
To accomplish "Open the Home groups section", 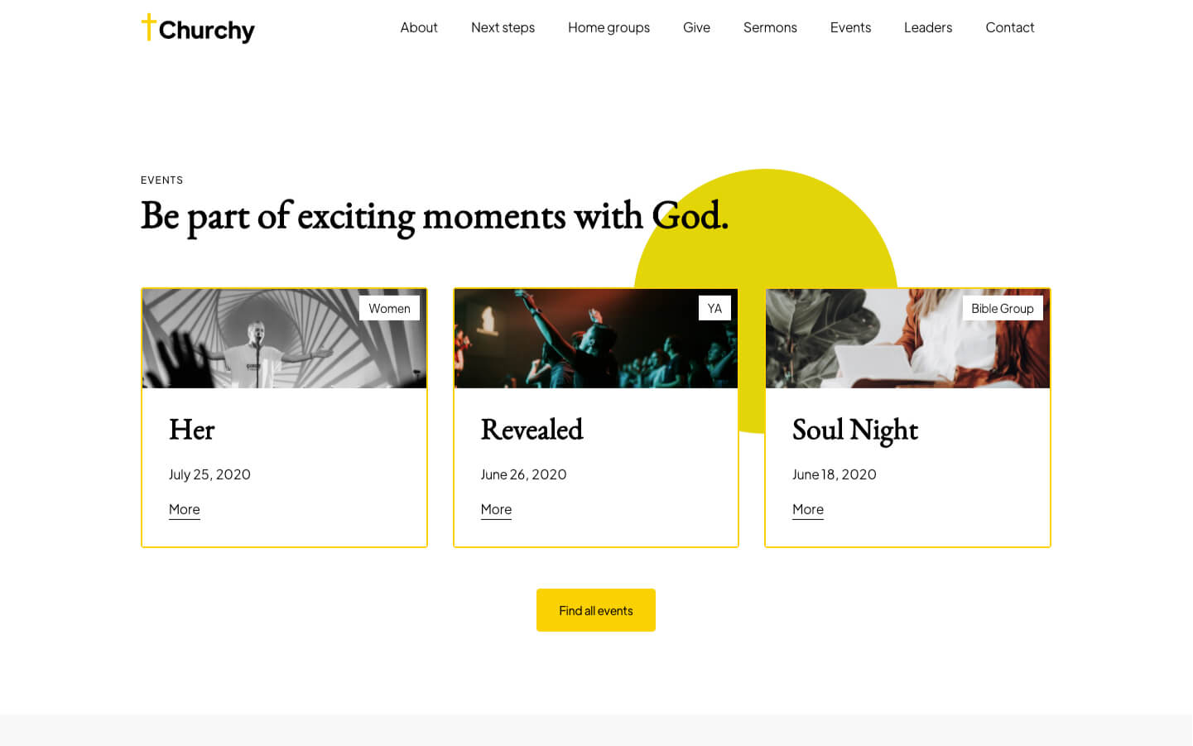I will 609,27.
